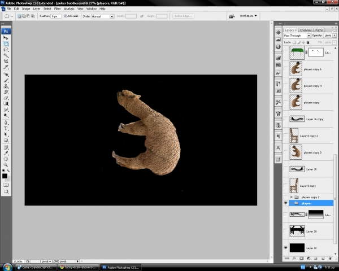The width and height of the screenshot is (339, 271).
Task: Toggle the Anti-alias checkbox
Action: (x=65, y=16)
